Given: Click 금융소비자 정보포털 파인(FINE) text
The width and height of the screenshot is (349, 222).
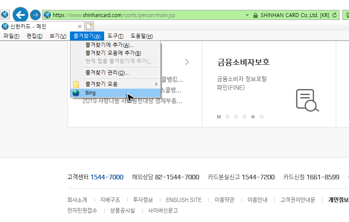Looking at the screenshot, I should (242, 84).
